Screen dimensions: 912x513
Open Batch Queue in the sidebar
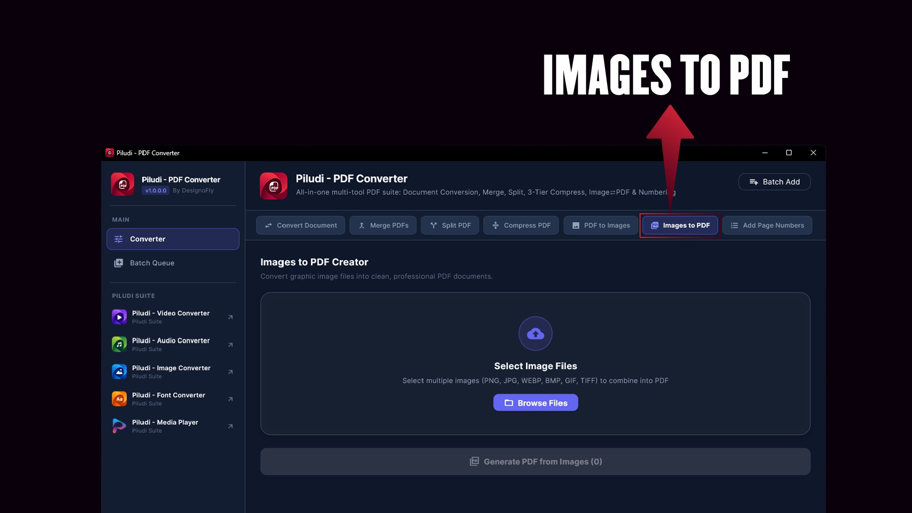(173, 263)
